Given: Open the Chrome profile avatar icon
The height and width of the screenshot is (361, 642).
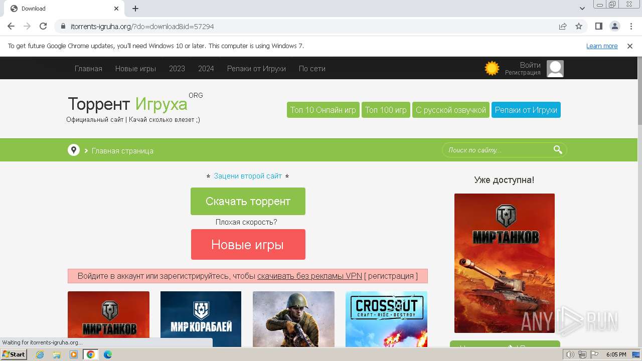Looking at the screenshot, I should (x=614, y=26).
